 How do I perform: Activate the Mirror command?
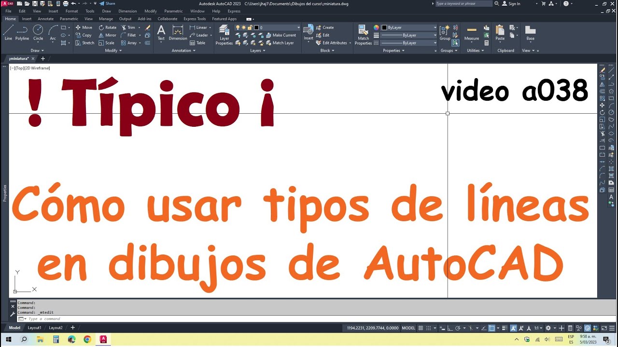(x=108, y=35)
